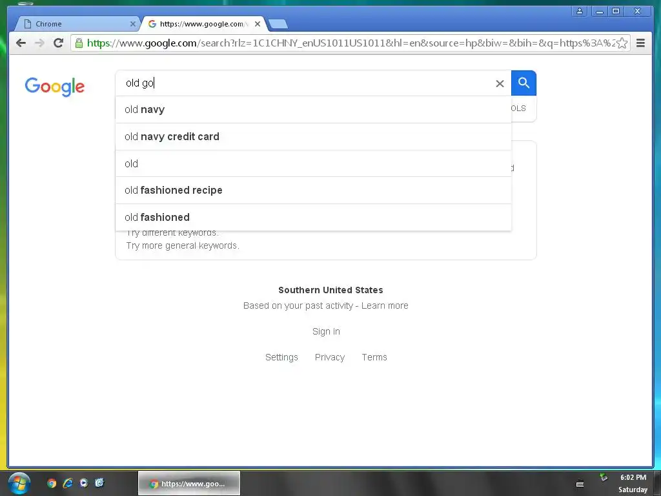Open the Terms footer link

point(374,357)
